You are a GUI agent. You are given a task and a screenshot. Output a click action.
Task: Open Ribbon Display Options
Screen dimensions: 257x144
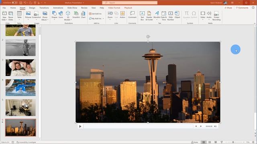pyautogui.click(x=232, y=3)
